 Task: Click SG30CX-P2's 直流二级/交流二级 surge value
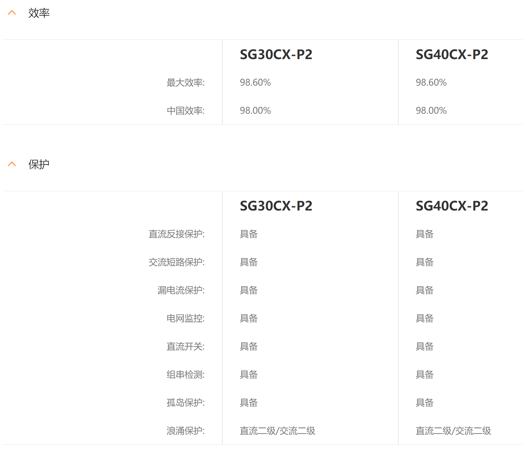277,431
